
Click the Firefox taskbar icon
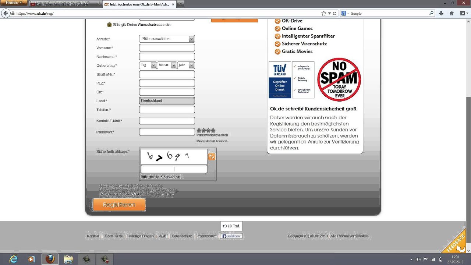tap(50, 259)
